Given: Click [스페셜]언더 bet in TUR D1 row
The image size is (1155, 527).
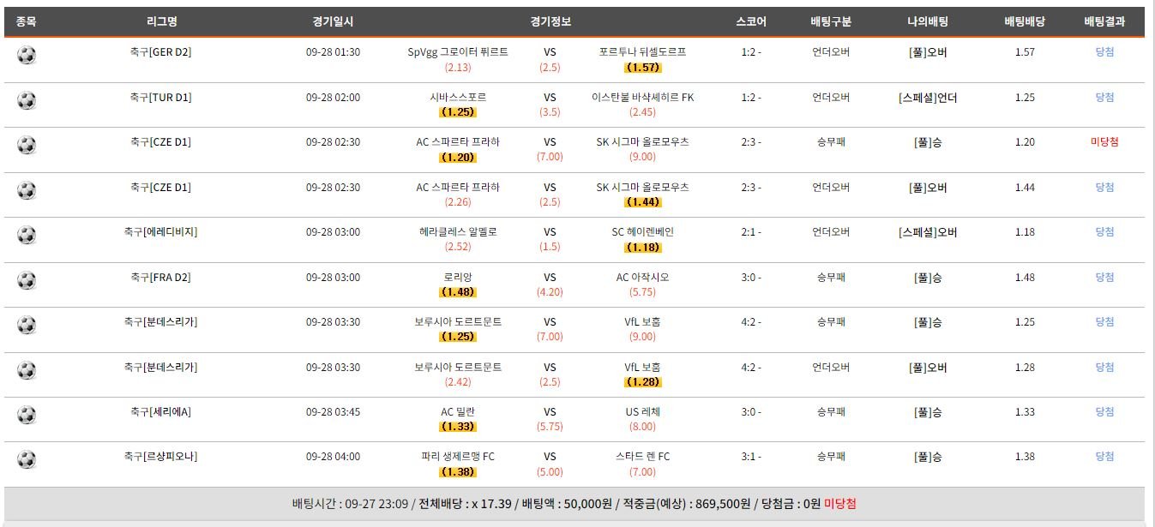Looking at the screenshot, I should 928,98.
